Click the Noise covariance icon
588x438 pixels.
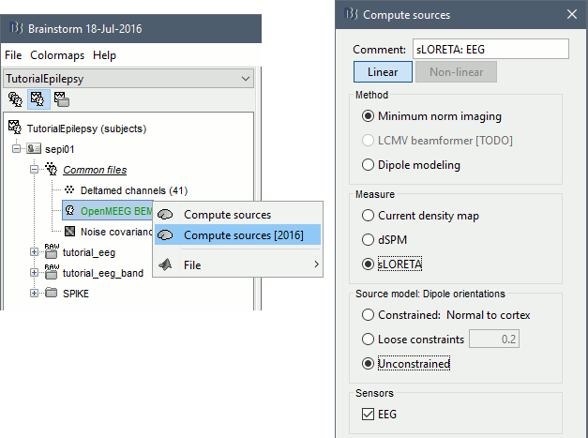tap(69, 231)
